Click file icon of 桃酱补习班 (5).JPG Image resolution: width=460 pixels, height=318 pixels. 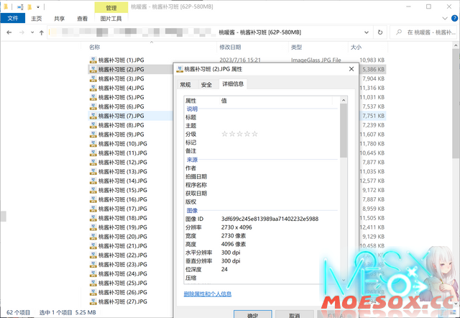pos(93,97)
